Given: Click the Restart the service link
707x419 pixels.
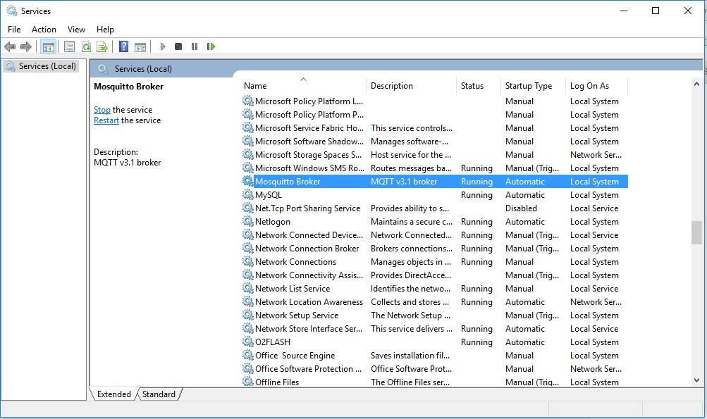Looking at the screenshot, I should (106, 120).
